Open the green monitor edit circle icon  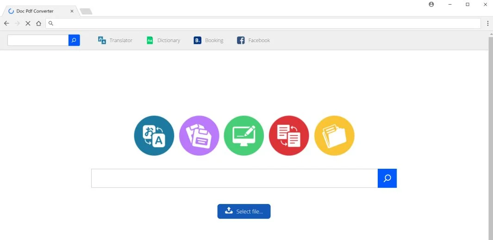(x=244, y=135)
